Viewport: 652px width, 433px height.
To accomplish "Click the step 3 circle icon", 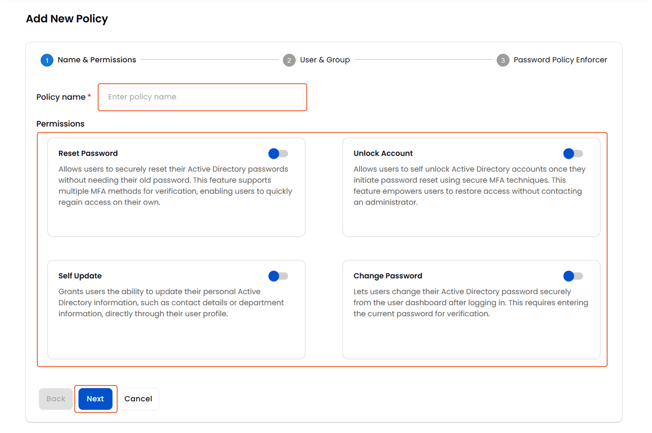I will 503,60.
